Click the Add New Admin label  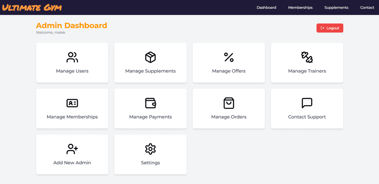click(72, 163)
